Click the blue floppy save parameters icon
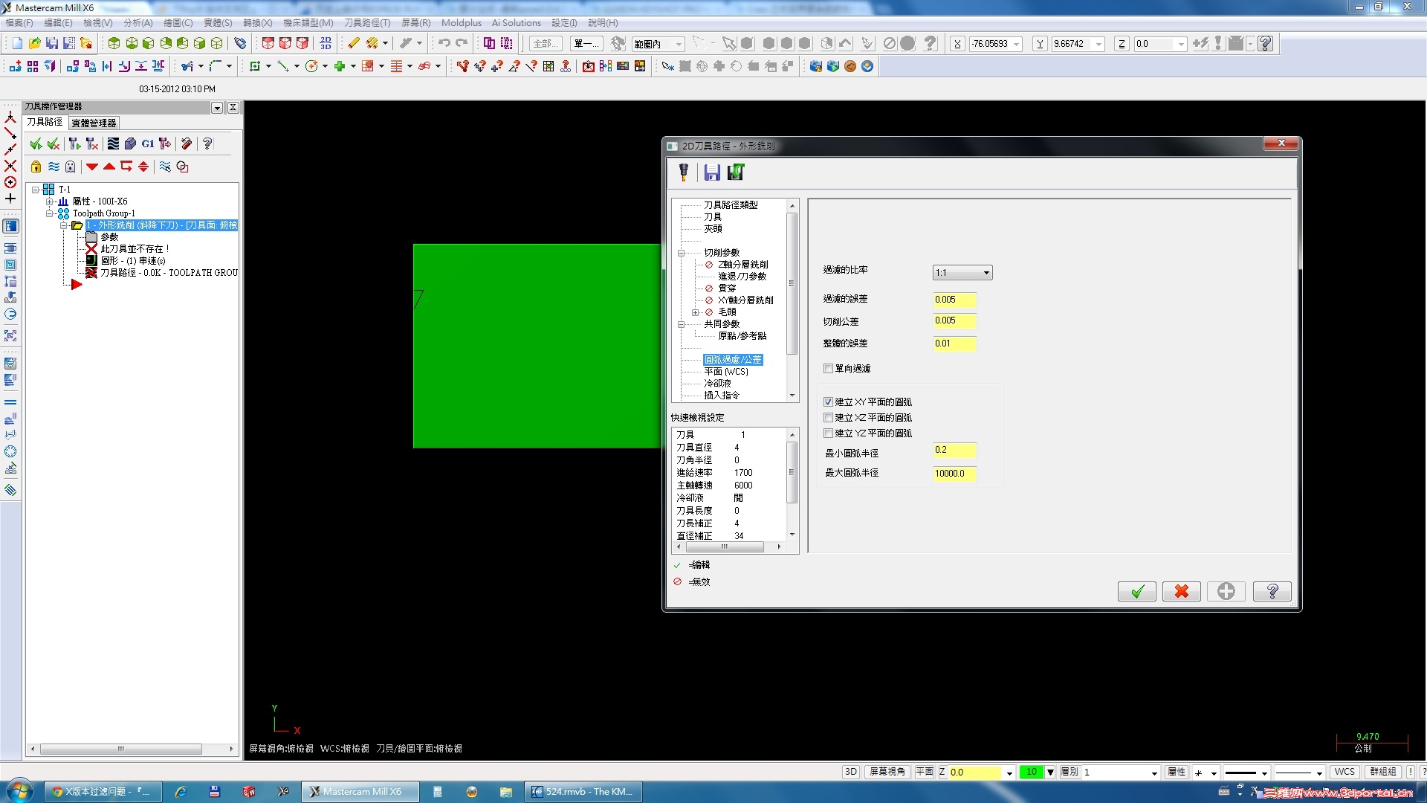Viewport: 1427px width, 803px height. pos(711,172)
